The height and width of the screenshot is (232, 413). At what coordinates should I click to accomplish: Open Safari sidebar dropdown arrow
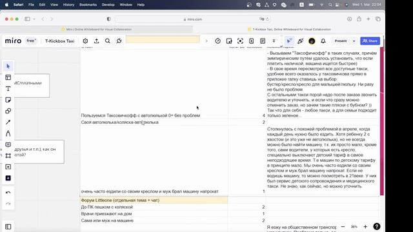[x=34, y=19]
